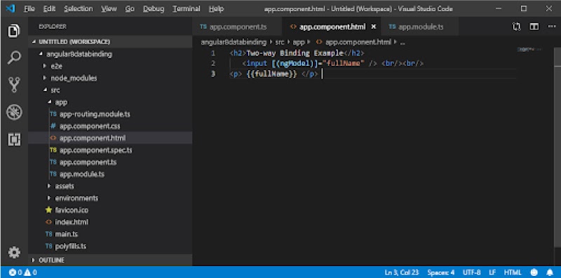Expand the assets folder
Screen dimensions: 561x278
(x=49, y=186)
